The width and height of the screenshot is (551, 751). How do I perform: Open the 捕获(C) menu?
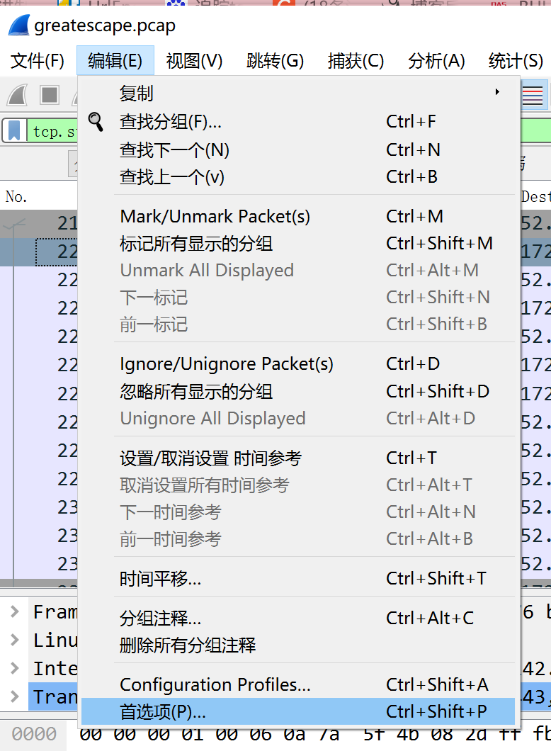[356, 61]
